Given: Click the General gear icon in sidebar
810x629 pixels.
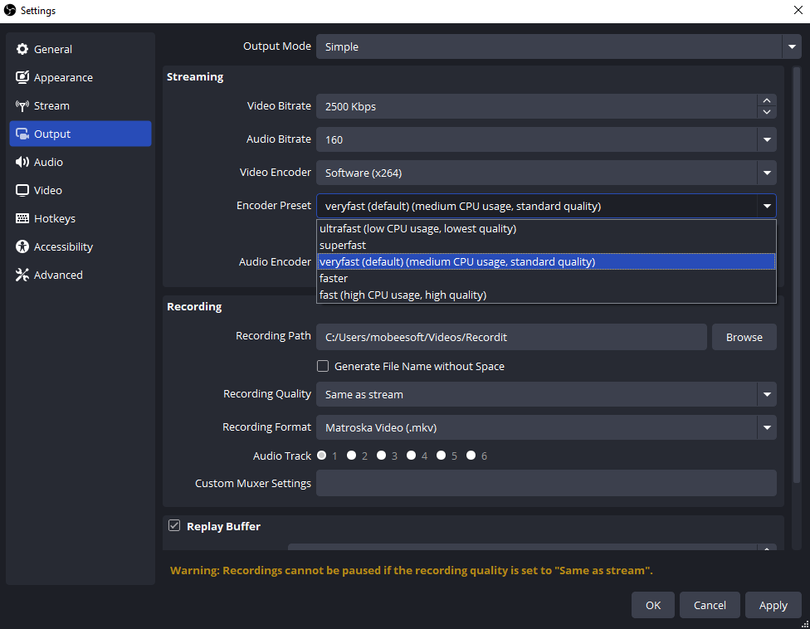Looking at the screenshot, I should [22, 50].
